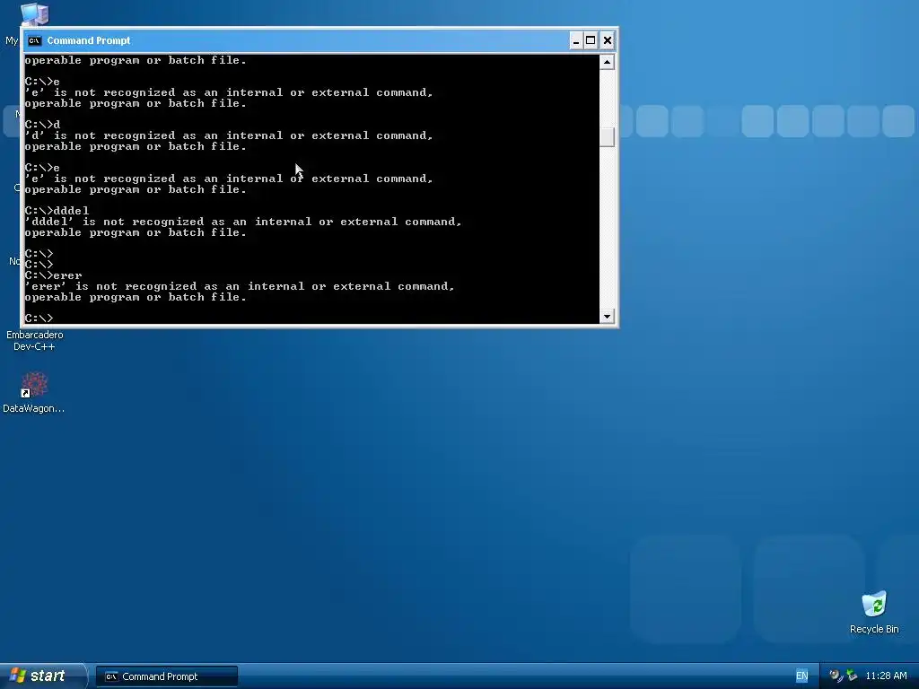This screenshot has height=689, width=919.
Task: Click the volume speaker tray icon
Action: tap(836, 676)
